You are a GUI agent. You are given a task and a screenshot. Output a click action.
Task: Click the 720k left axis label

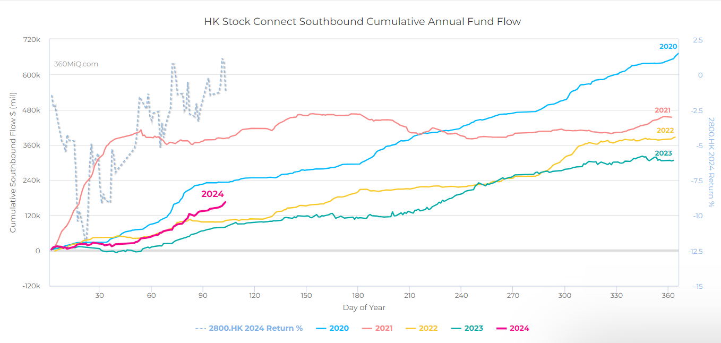coord(32,40)
